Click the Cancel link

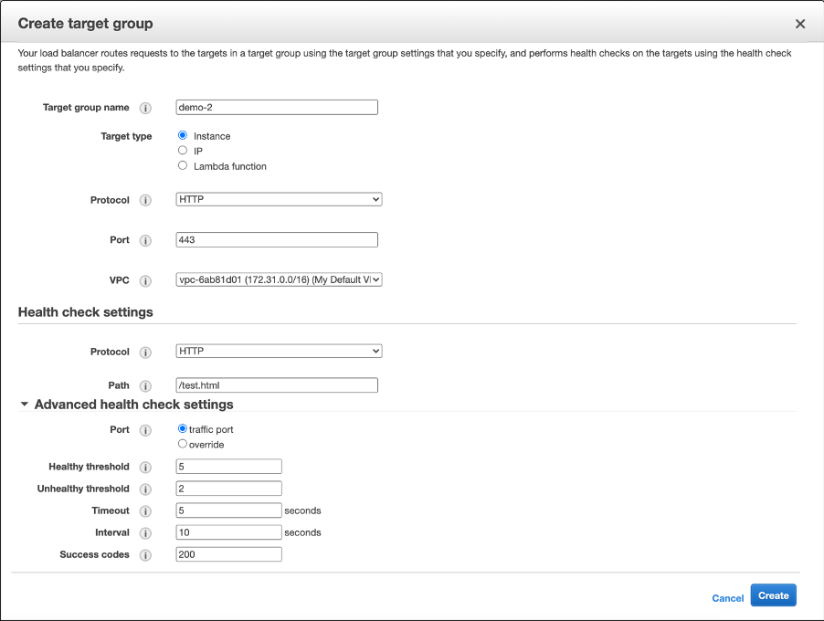pos(727,598)
